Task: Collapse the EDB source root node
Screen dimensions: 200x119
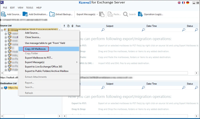Action: (2, 30)
